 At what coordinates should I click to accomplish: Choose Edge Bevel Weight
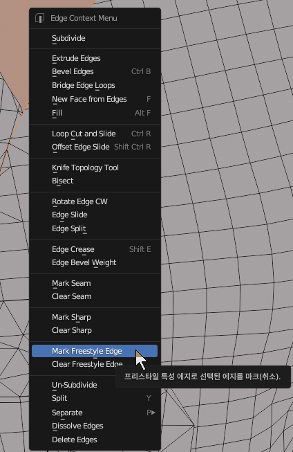(95, 262)
